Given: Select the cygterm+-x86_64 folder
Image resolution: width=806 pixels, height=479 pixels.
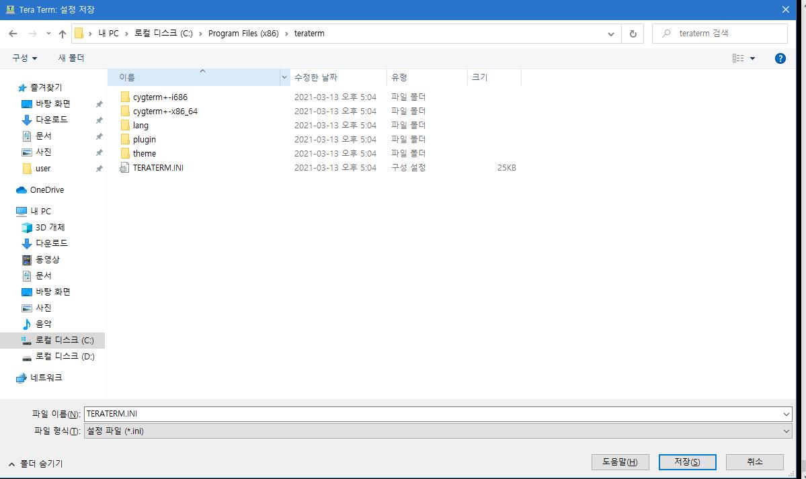Looking at the screenshot, I should point(165,111).
